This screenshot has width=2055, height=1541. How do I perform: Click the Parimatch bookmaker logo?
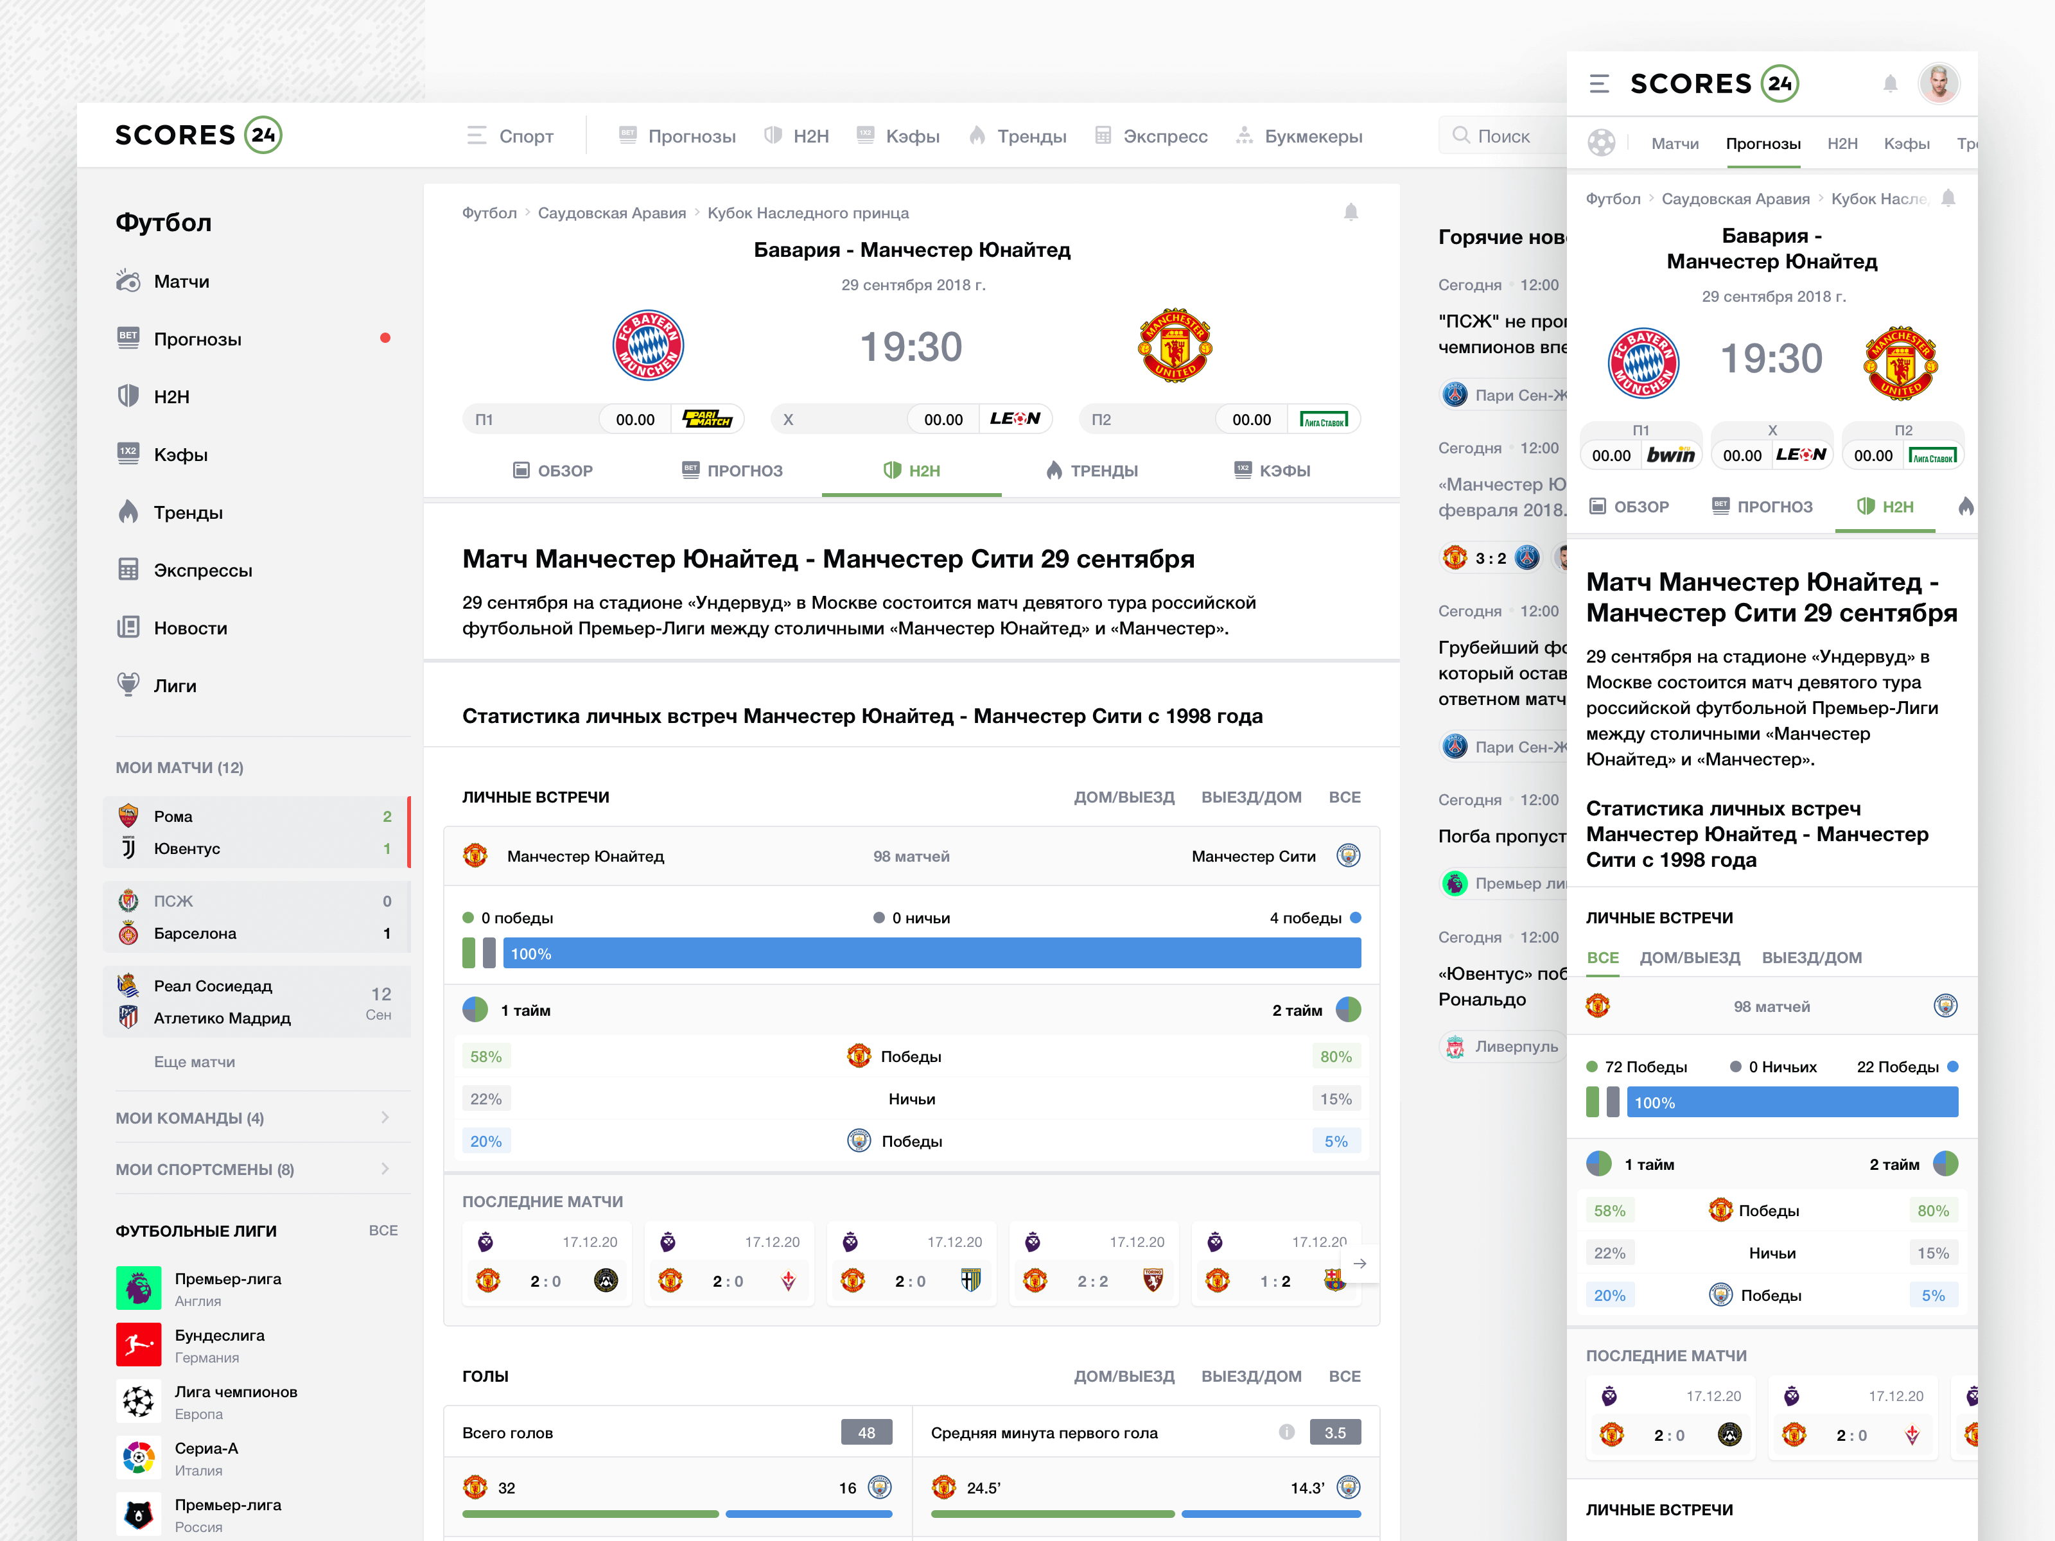pos(707,419)
